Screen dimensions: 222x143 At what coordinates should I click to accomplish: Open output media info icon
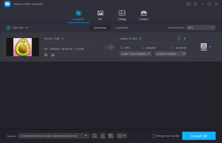click(x=179, y=38)
